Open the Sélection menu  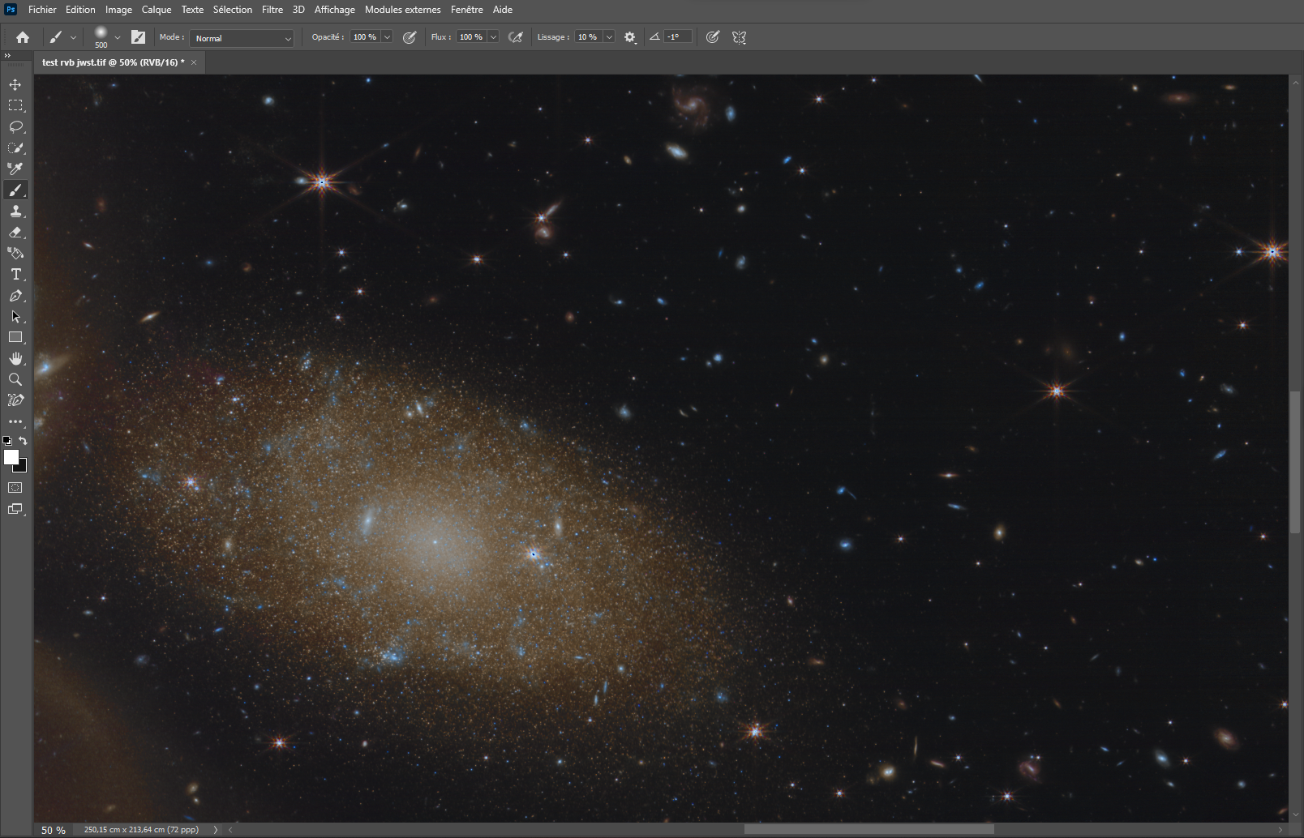click(x=233, y=10)
